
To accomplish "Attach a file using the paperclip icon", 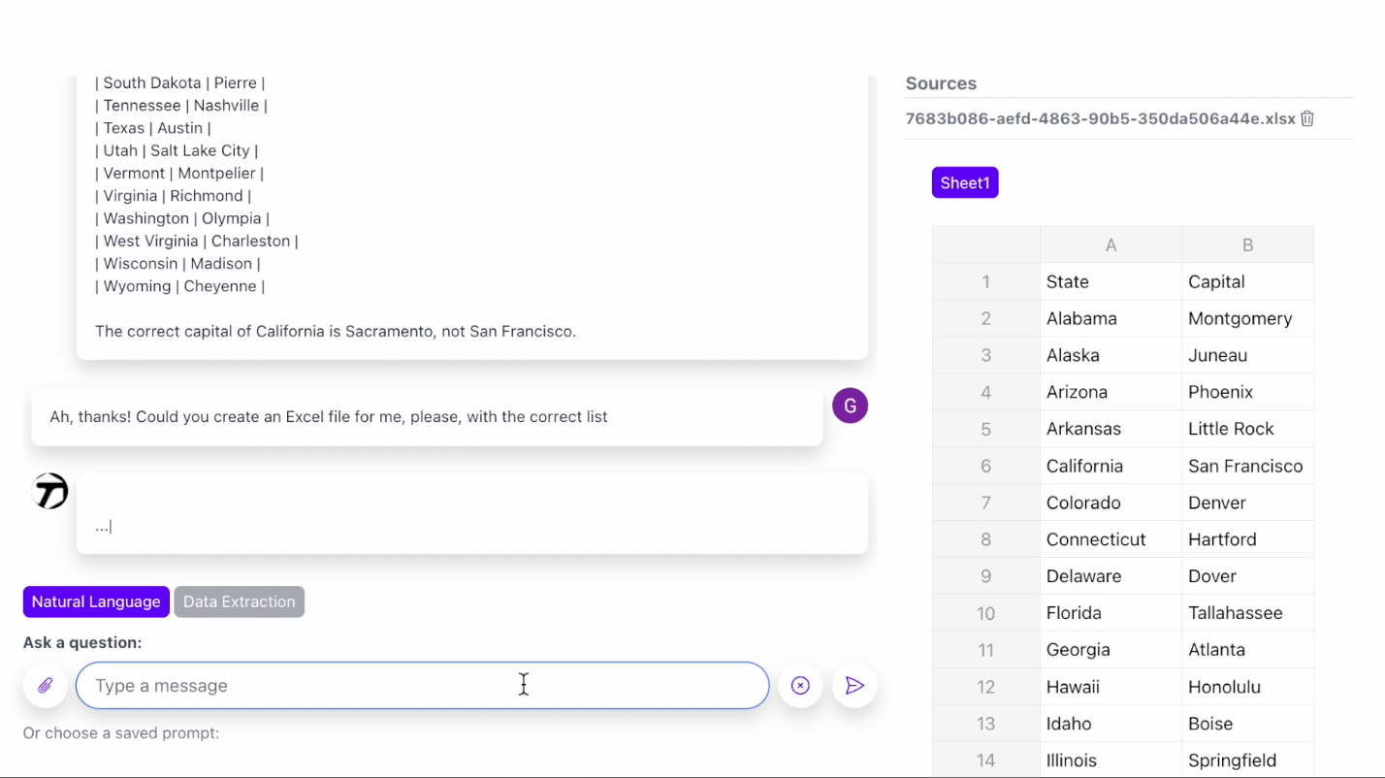I will (45, 685).
